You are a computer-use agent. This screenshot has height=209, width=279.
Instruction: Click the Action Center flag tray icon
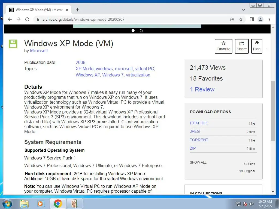(245, 204)
